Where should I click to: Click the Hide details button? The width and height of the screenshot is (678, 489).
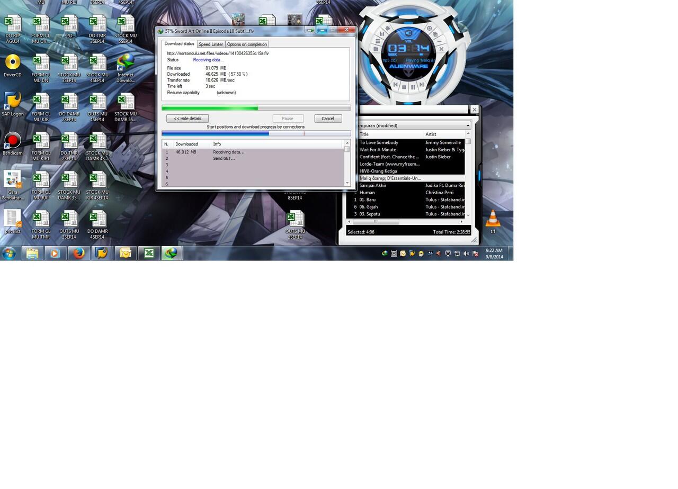click(188, 119)
